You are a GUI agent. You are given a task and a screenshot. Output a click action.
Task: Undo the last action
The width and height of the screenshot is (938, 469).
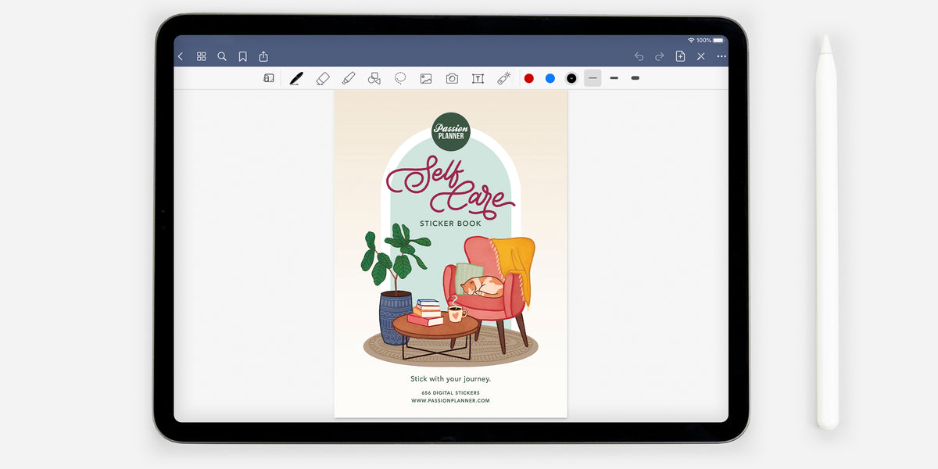point(639,56)
